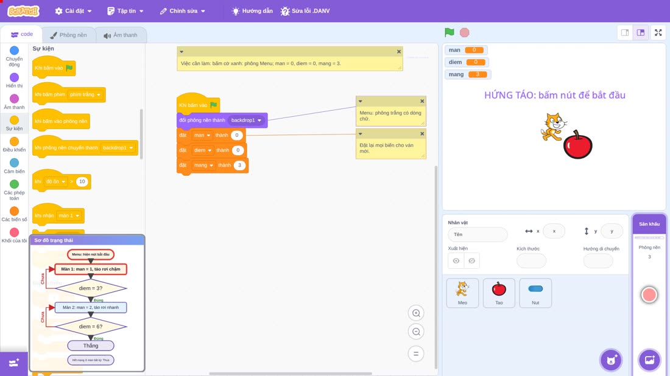Image resolution: width=670 pixels, height=376 pixels.
Task: Select the Hiển thị block category
Action: click(x=14, y=81)
